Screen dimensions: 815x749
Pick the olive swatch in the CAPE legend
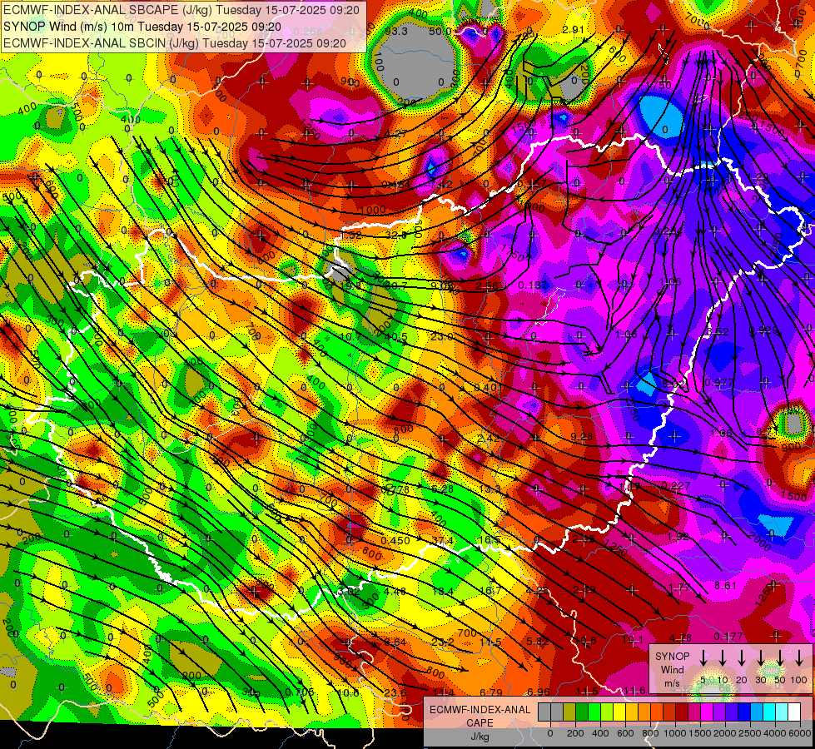[x=569, y=712]
